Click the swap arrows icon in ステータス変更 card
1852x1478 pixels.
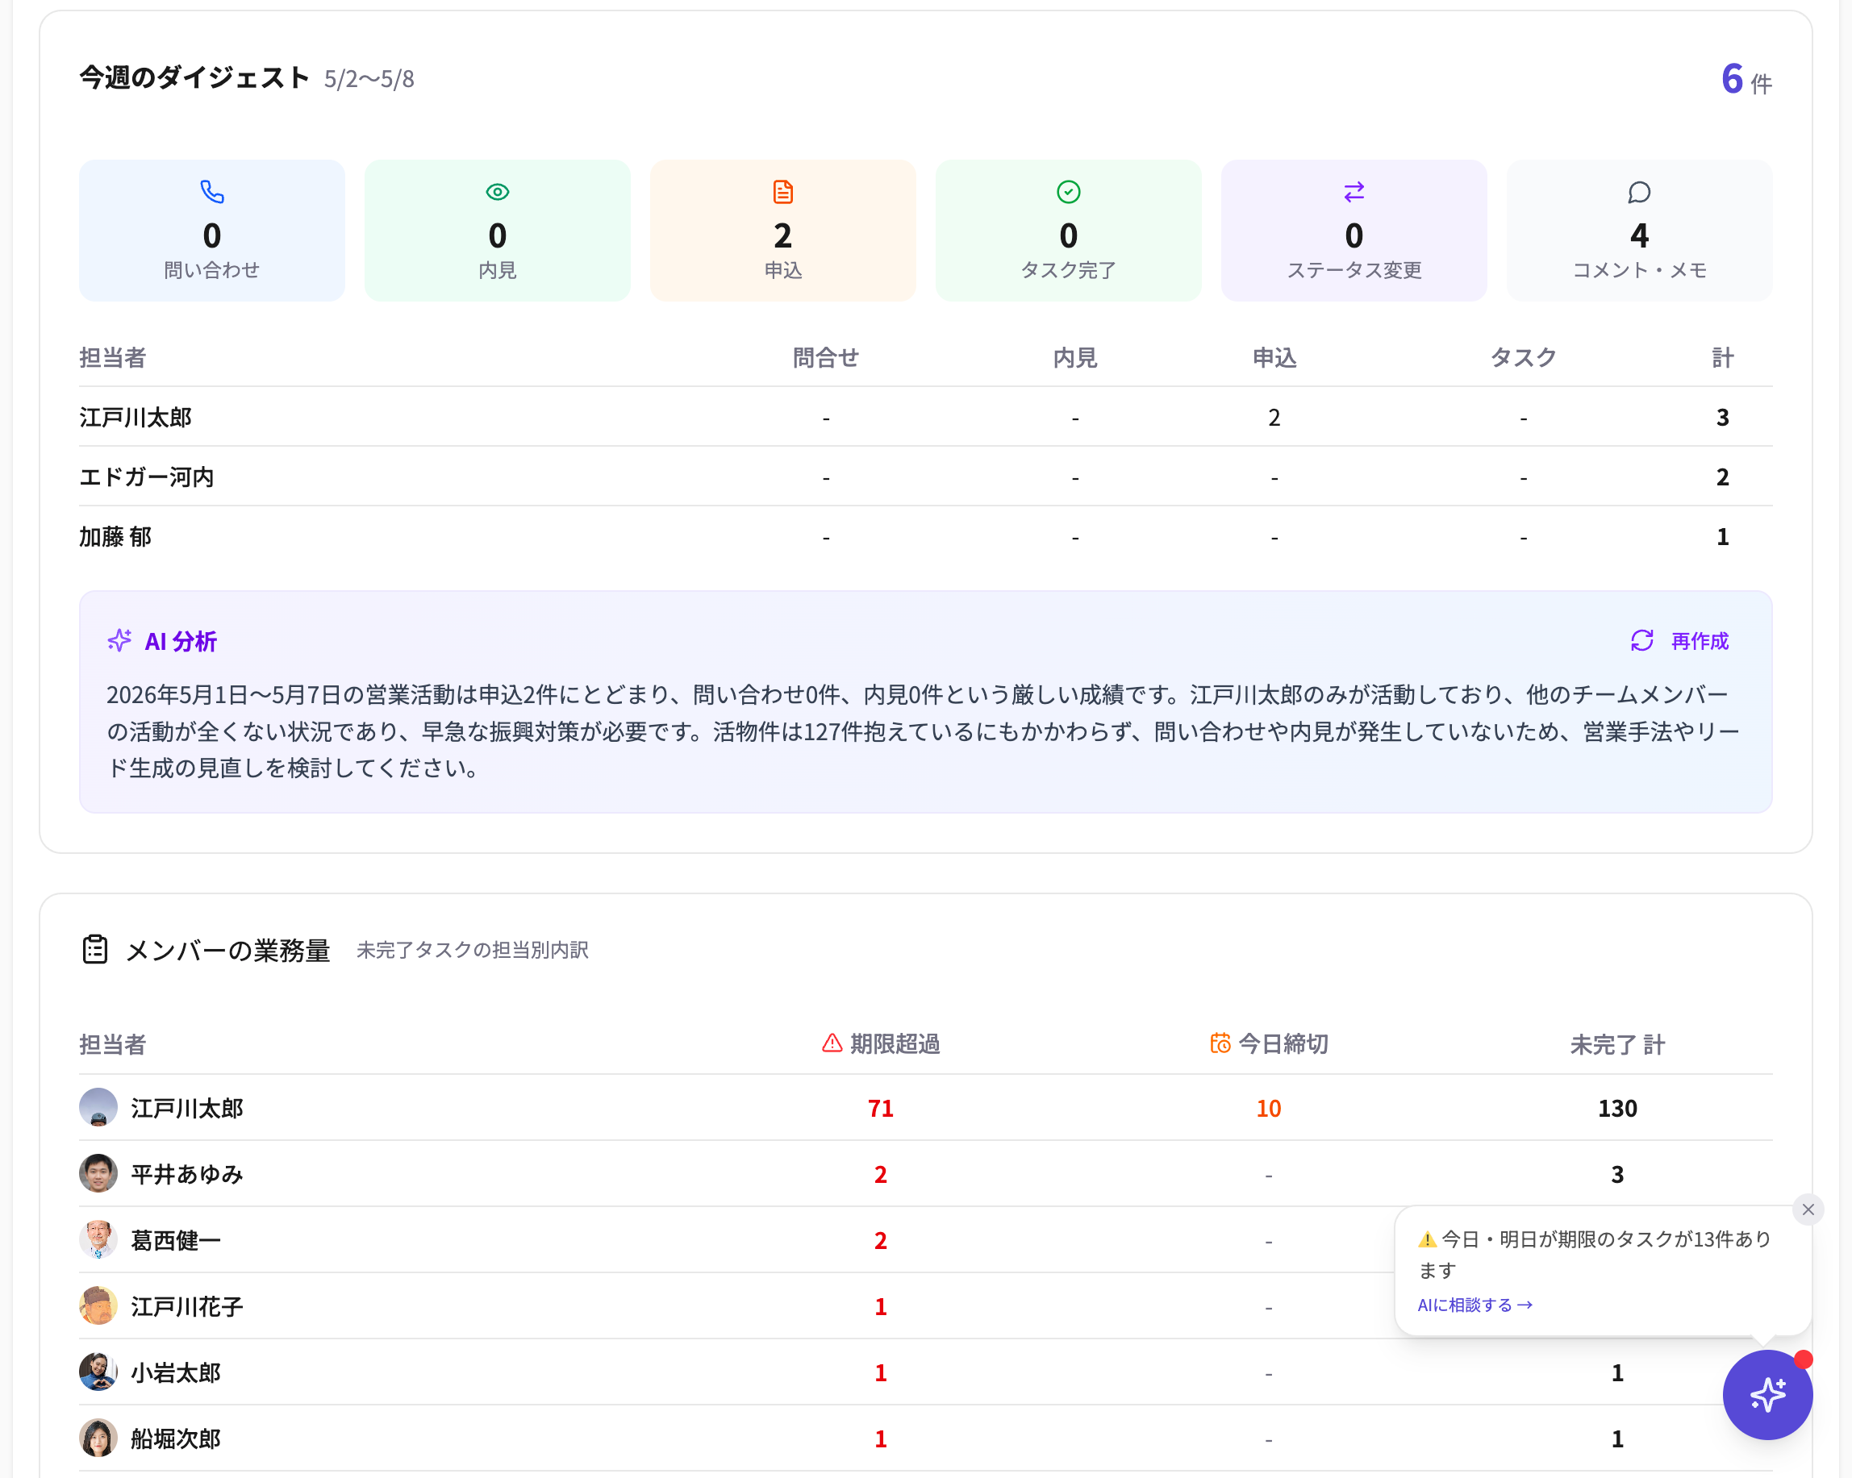pos(1354,192)
